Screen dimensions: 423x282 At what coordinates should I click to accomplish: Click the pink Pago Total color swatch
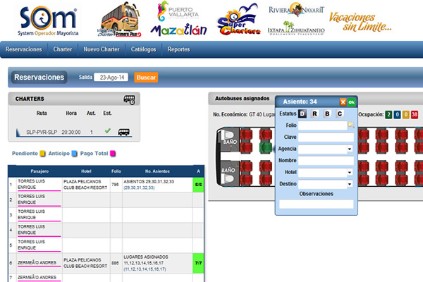click(x=112, y=154)
